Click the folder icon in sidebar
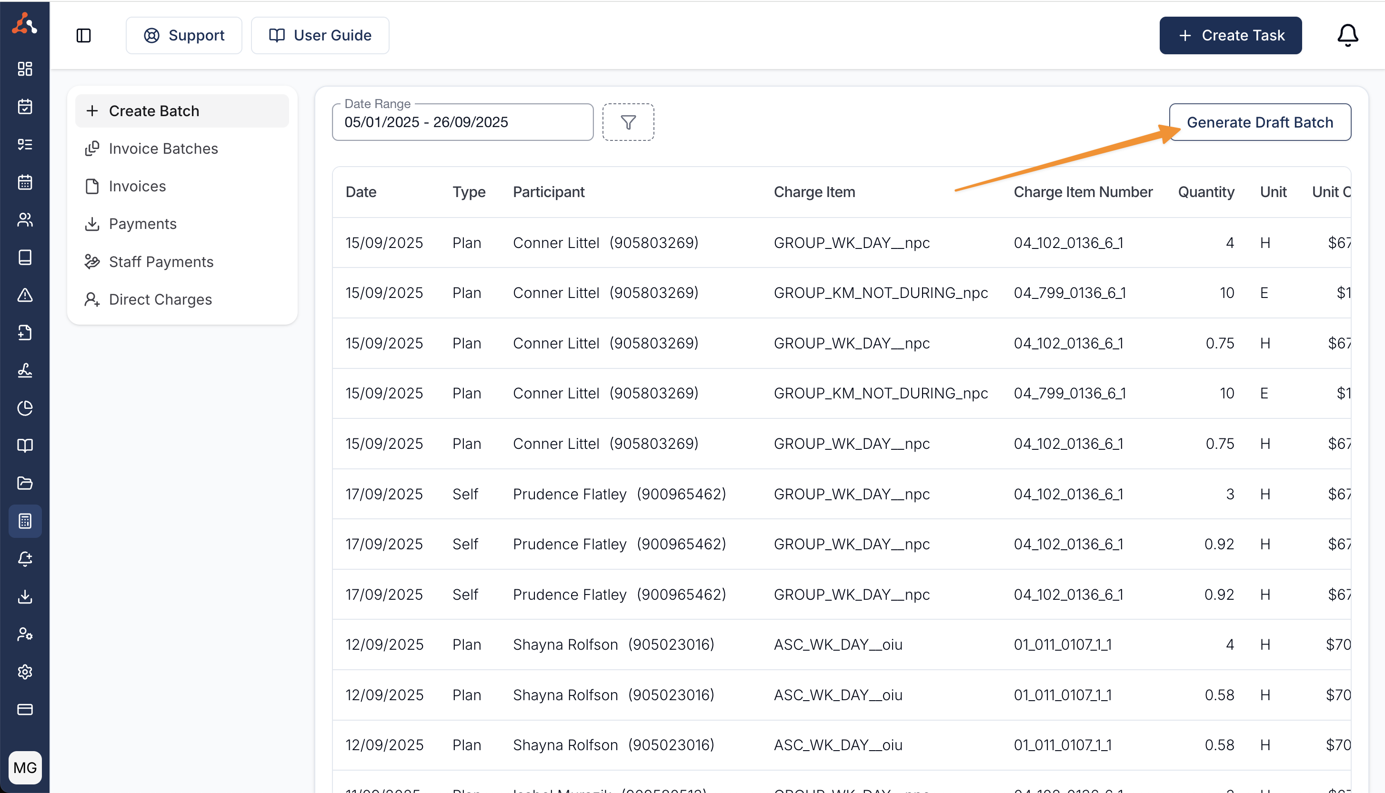The height and width of the screenshot is (793, 1385). [x=25, y=483]
